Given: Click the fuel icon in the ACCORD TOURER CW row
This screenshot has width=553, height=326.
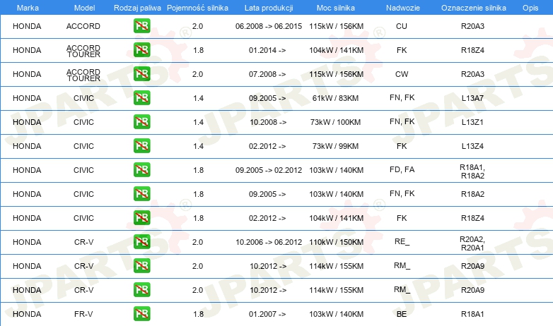Looking at the screenshot, I should 141,73.
